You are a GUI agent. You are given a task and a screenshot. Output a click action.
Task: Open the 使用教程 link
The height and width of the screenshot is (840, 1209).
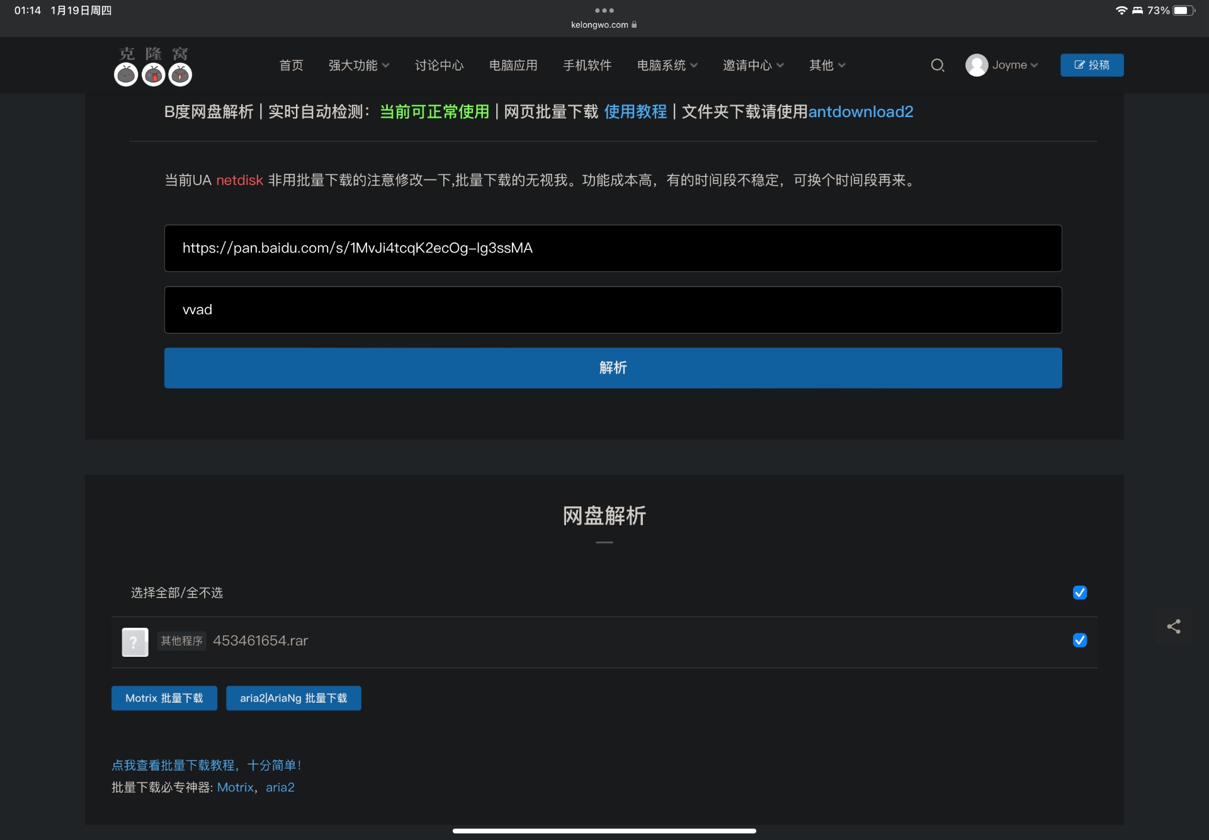[x=635, y=111]
